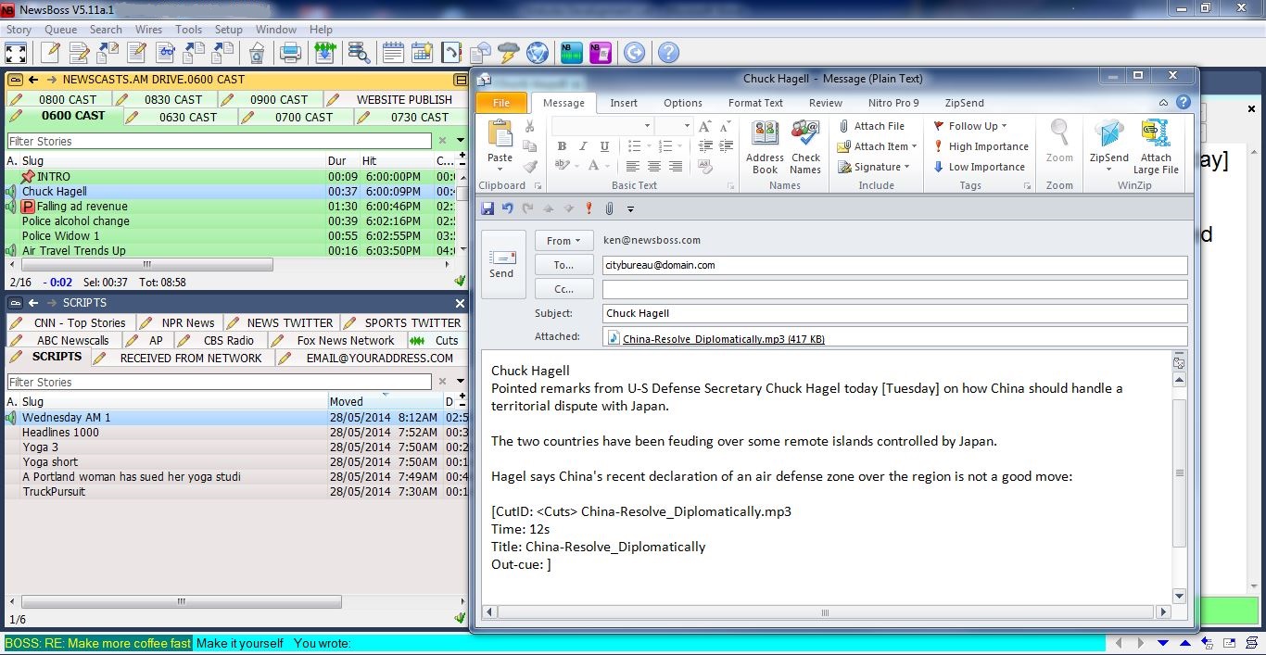Viewport: 1266px width, 655px height.
Task: Click the Scripts Filter Stories field
Action: (219, 382)
